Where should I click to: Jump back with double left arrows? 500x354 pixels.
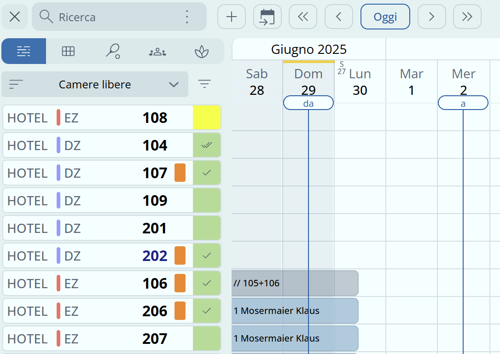coord(303,17)
